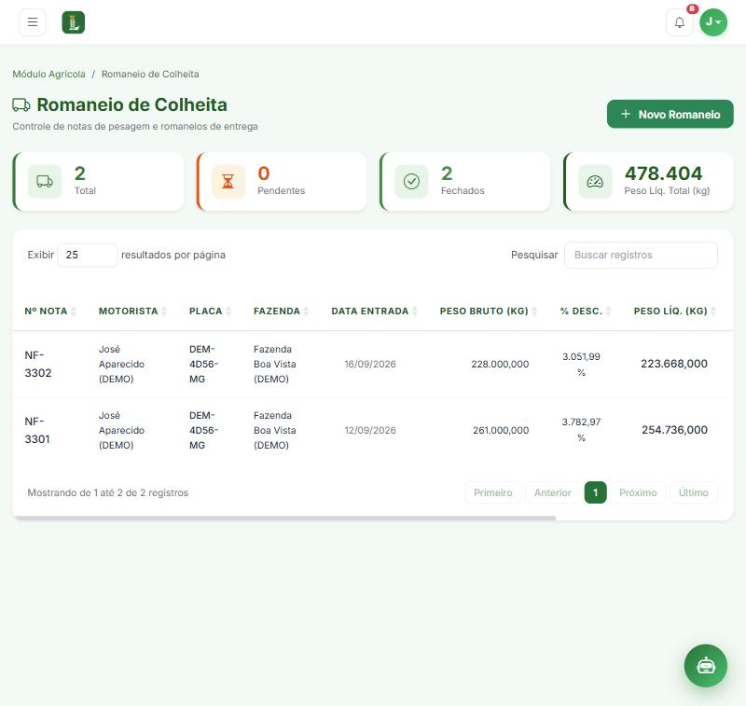Open notifications bell
This screenshot has height=706, width=746.
tap(680, 22)
